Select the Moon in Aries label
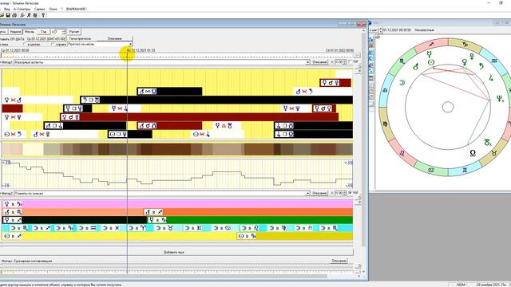This screenshot has width=511, height=287. [x=137, y=228]
